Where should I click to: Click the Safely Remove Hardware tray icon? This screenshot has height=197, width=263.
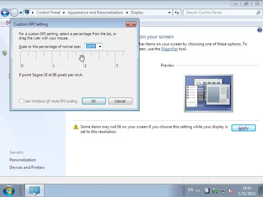pyautogui.click(x=215, y=191)
